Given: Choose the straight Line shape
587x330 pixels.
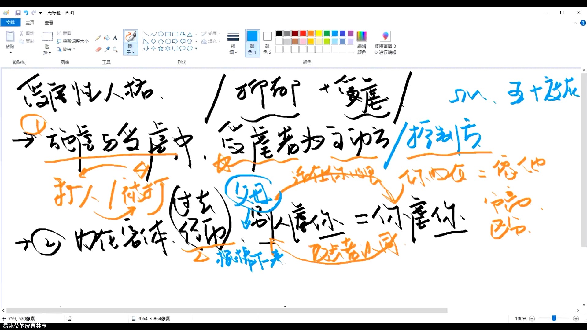Looking at the screenshot, I should coord(146,34).
